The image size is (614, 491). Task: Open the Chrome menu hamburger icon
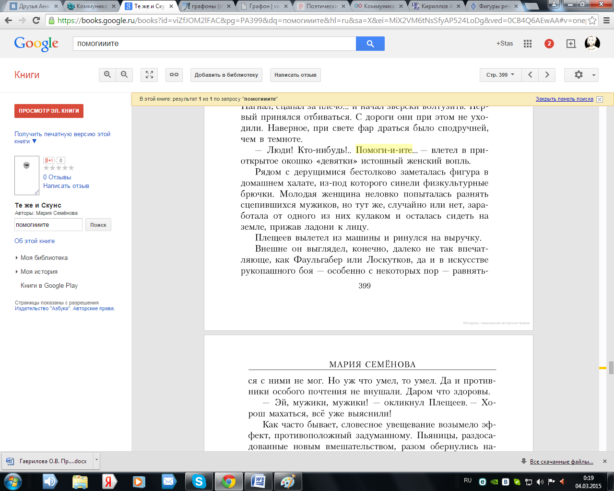pos(606,21)
